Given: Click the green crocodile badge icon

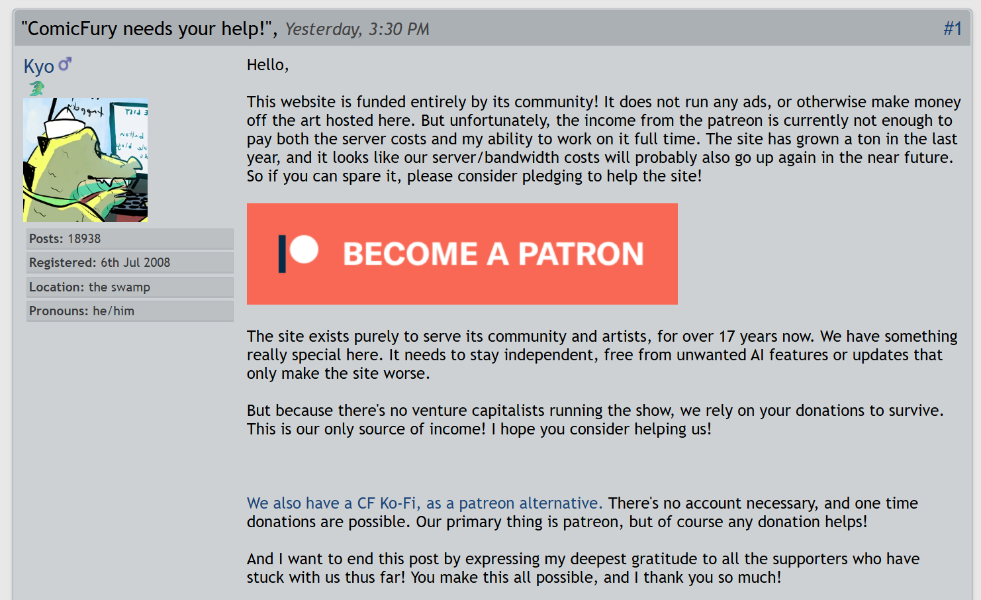Looking at the screenshot, I should tap(36, 88).
